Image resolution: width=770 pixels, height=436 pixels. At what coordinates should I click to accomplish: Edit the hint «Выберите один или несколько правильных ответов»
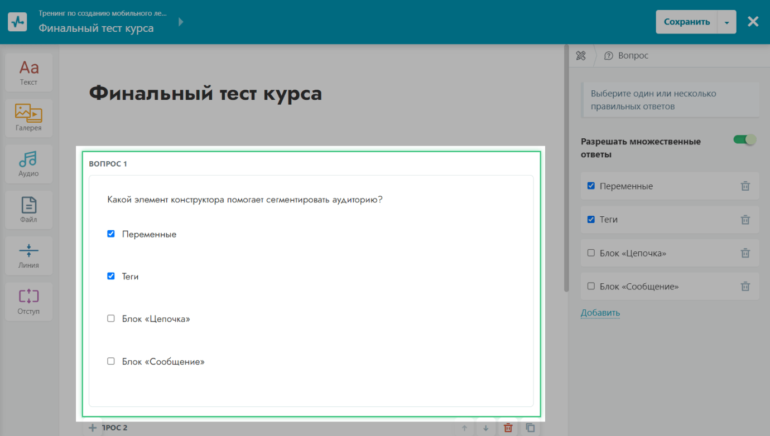point(671,100)
